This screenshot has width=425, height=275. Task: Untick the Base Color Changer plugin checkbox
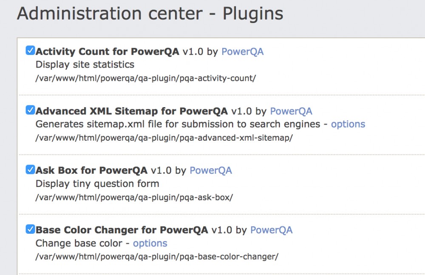30,230
